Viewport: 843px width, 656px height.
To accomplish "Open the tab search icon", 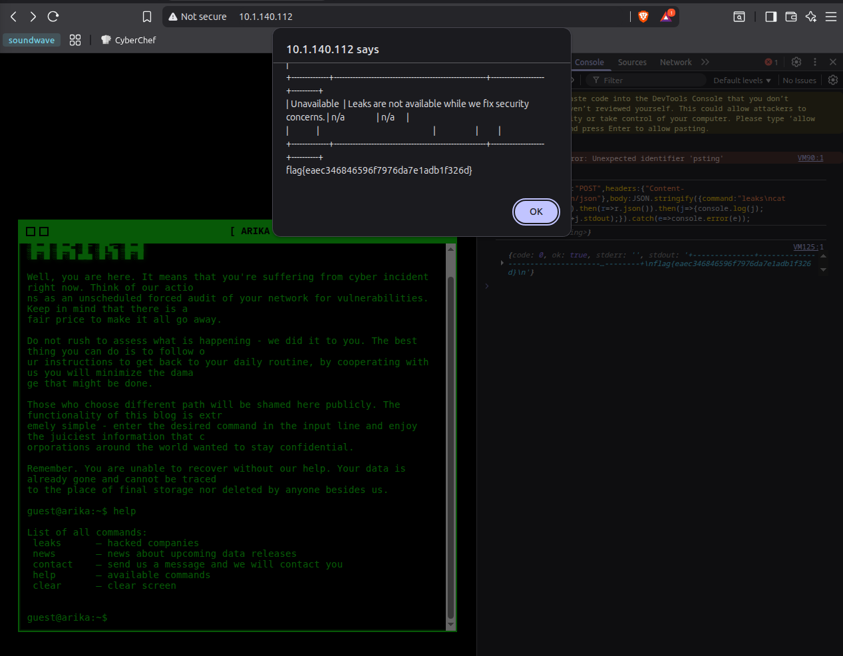I will tap(739, 16).
